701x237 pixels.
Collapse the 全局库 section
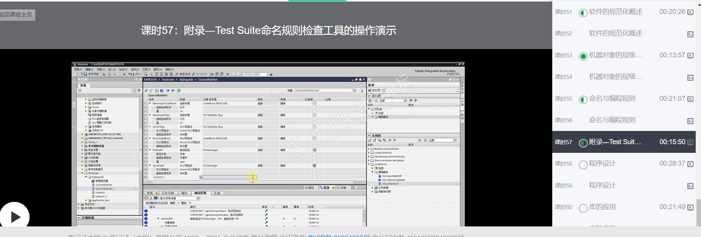(369, 135)
